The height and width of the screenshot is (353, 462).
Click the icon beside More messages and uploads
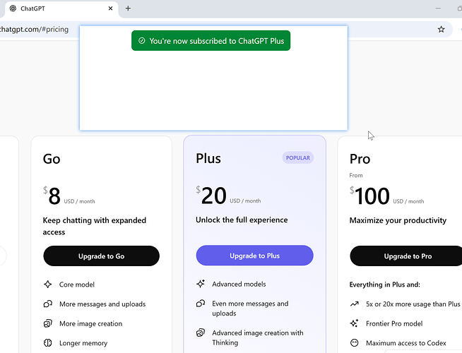(x=48, y=304)
